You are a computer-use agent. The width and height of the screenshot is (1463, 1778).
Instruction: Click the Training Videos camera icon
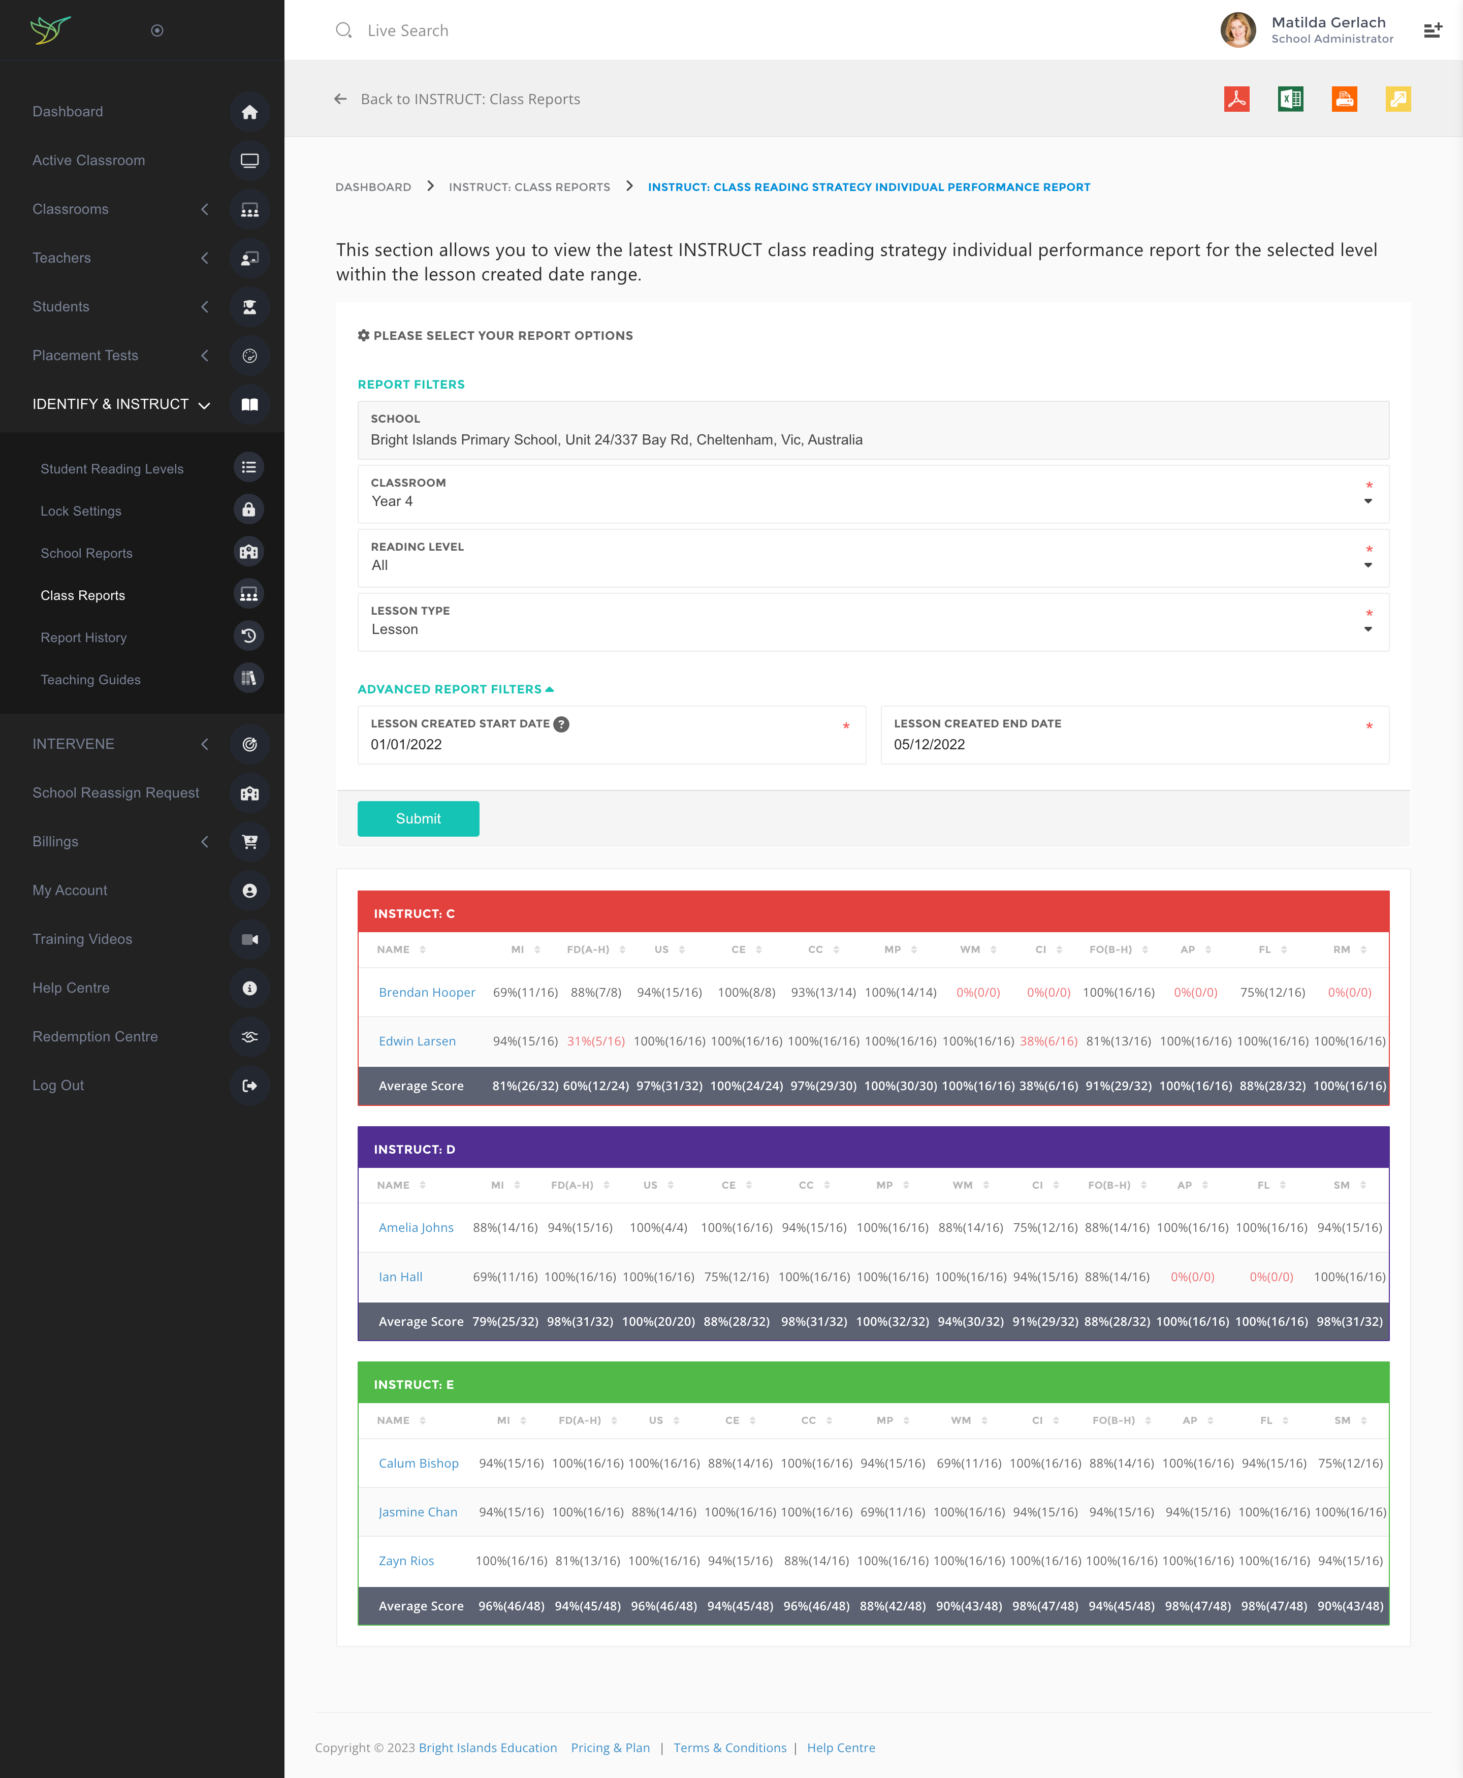[249, 940]
